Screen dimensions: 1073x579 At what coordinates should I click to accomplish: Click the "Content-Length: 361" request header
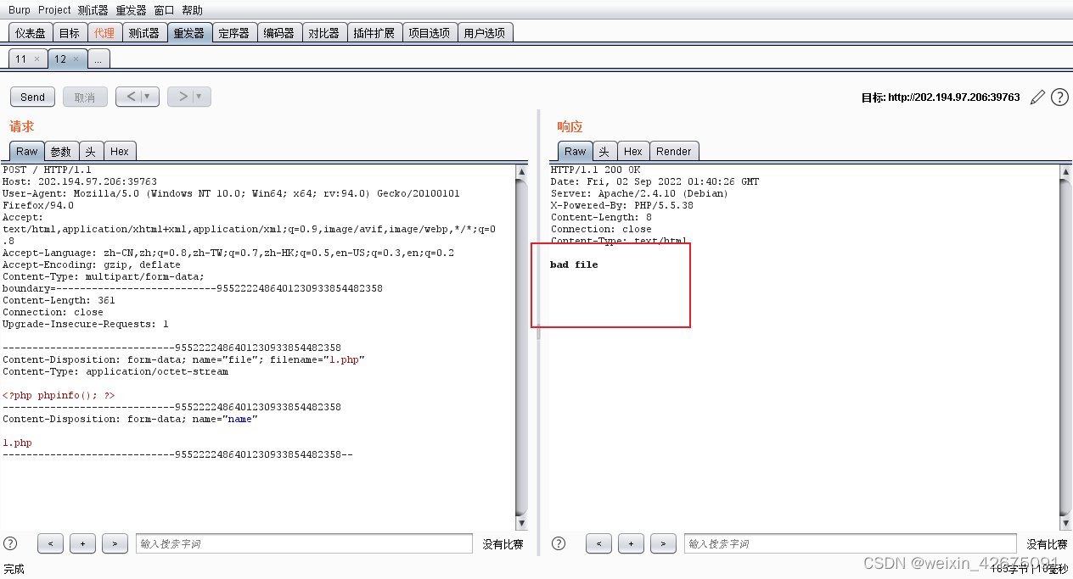(59, 300)
